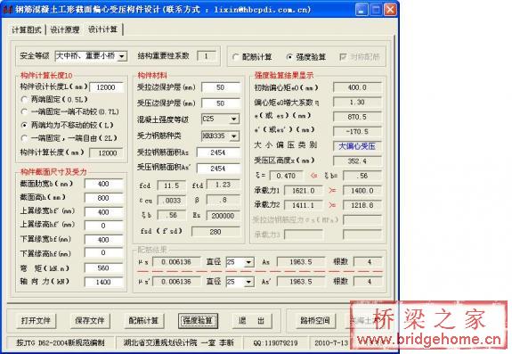Screen dimensions: 512x354
Task: Click the 构件设计长度L input field
Action: tap(106, 87)
